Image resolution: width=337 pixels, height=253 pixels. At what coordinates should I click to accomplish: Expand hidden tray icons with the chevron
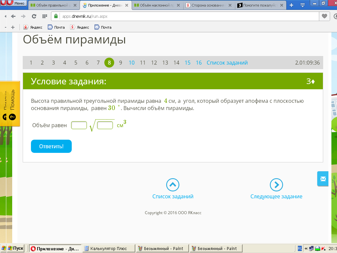(306, 248)
